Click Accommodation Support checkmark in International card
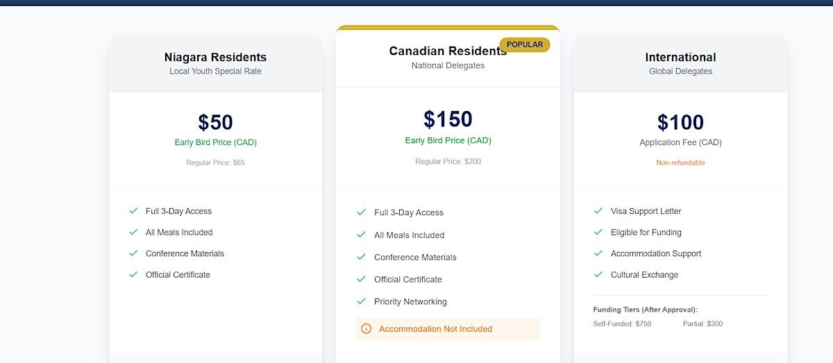The width and height of the screenshot is (833, 363). 598,253
